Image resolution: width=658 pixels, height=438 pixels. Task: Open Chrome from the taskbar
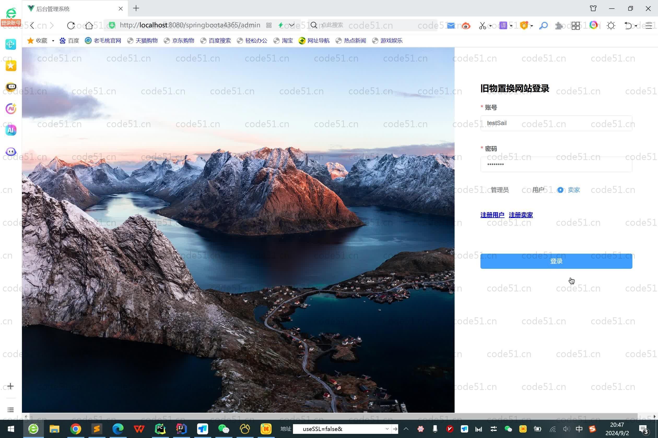75,429
